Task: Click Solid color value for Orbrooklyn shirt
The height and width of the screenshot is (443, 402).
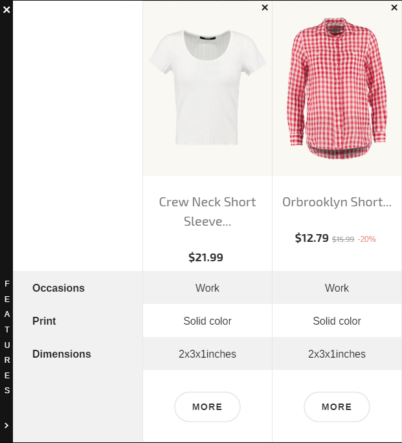Action: (337, 321)
